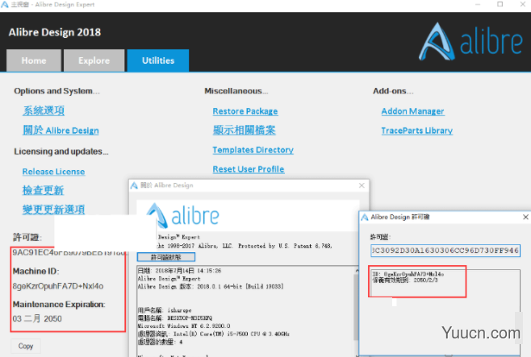Click the Miscellaneous heading
The width and height of the screenshot is (531, 357).
point(236,91)
